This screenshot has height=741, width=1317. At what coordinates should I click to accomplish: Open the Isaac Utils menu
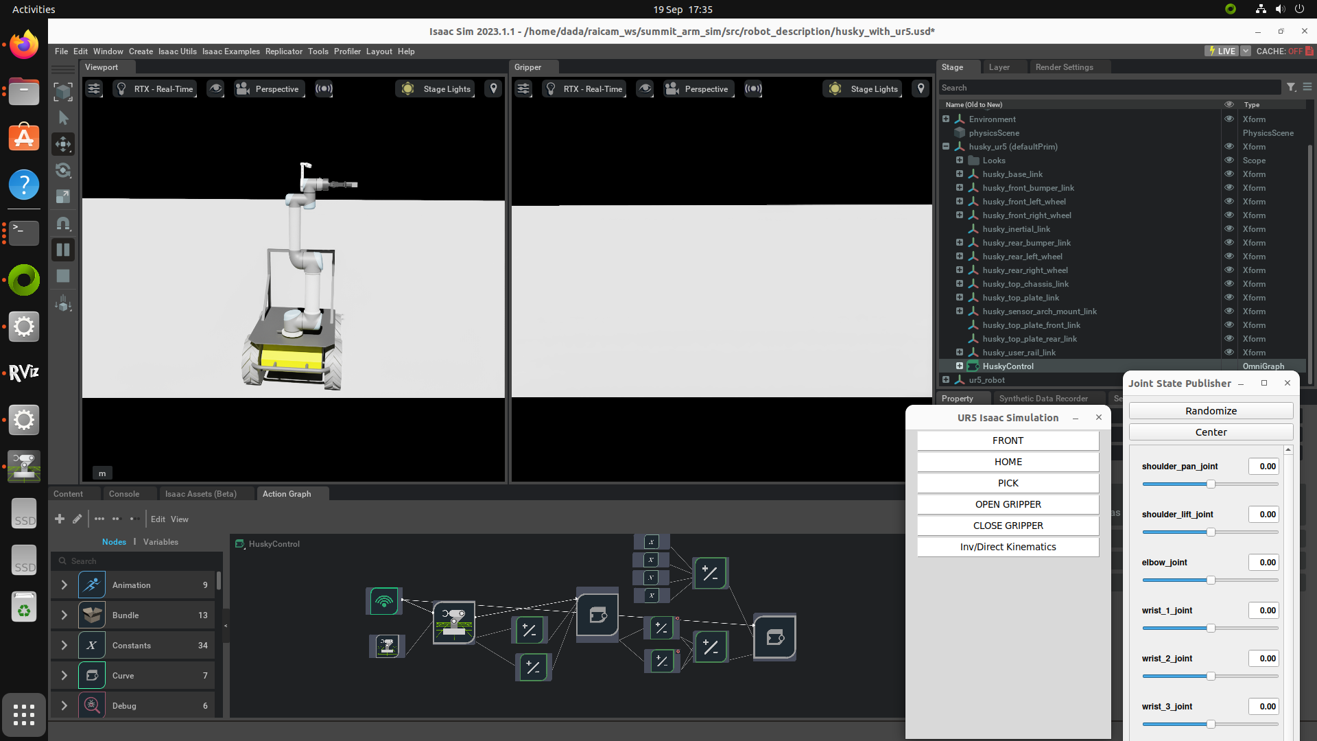177,51
